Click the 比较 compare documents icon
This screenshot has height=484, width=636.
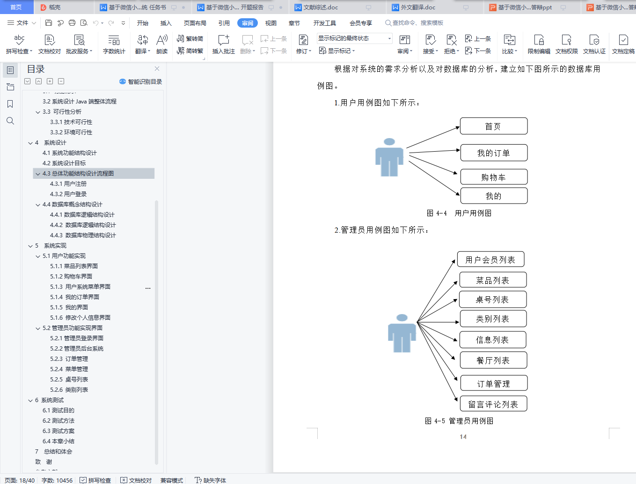pyautogui.click(x=509, y=40)
